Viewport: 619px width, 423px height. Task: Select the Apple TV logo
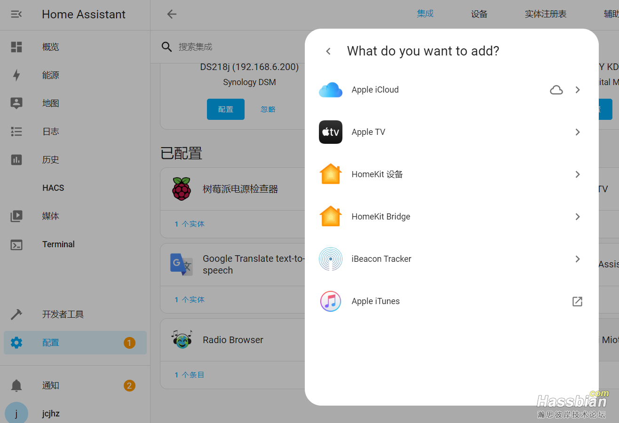(x=331, y=132)
